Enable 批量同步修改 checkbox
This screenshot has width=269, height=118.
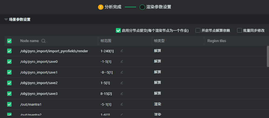239,30
